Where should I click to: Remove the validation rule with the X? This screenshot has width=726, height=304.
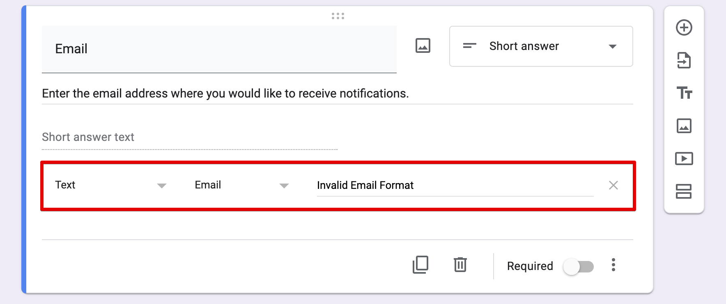tap(613, 185)
